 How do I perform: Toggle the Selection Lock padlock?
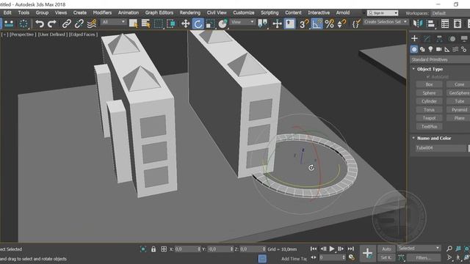pyautogui.click(x=153, y=249)
